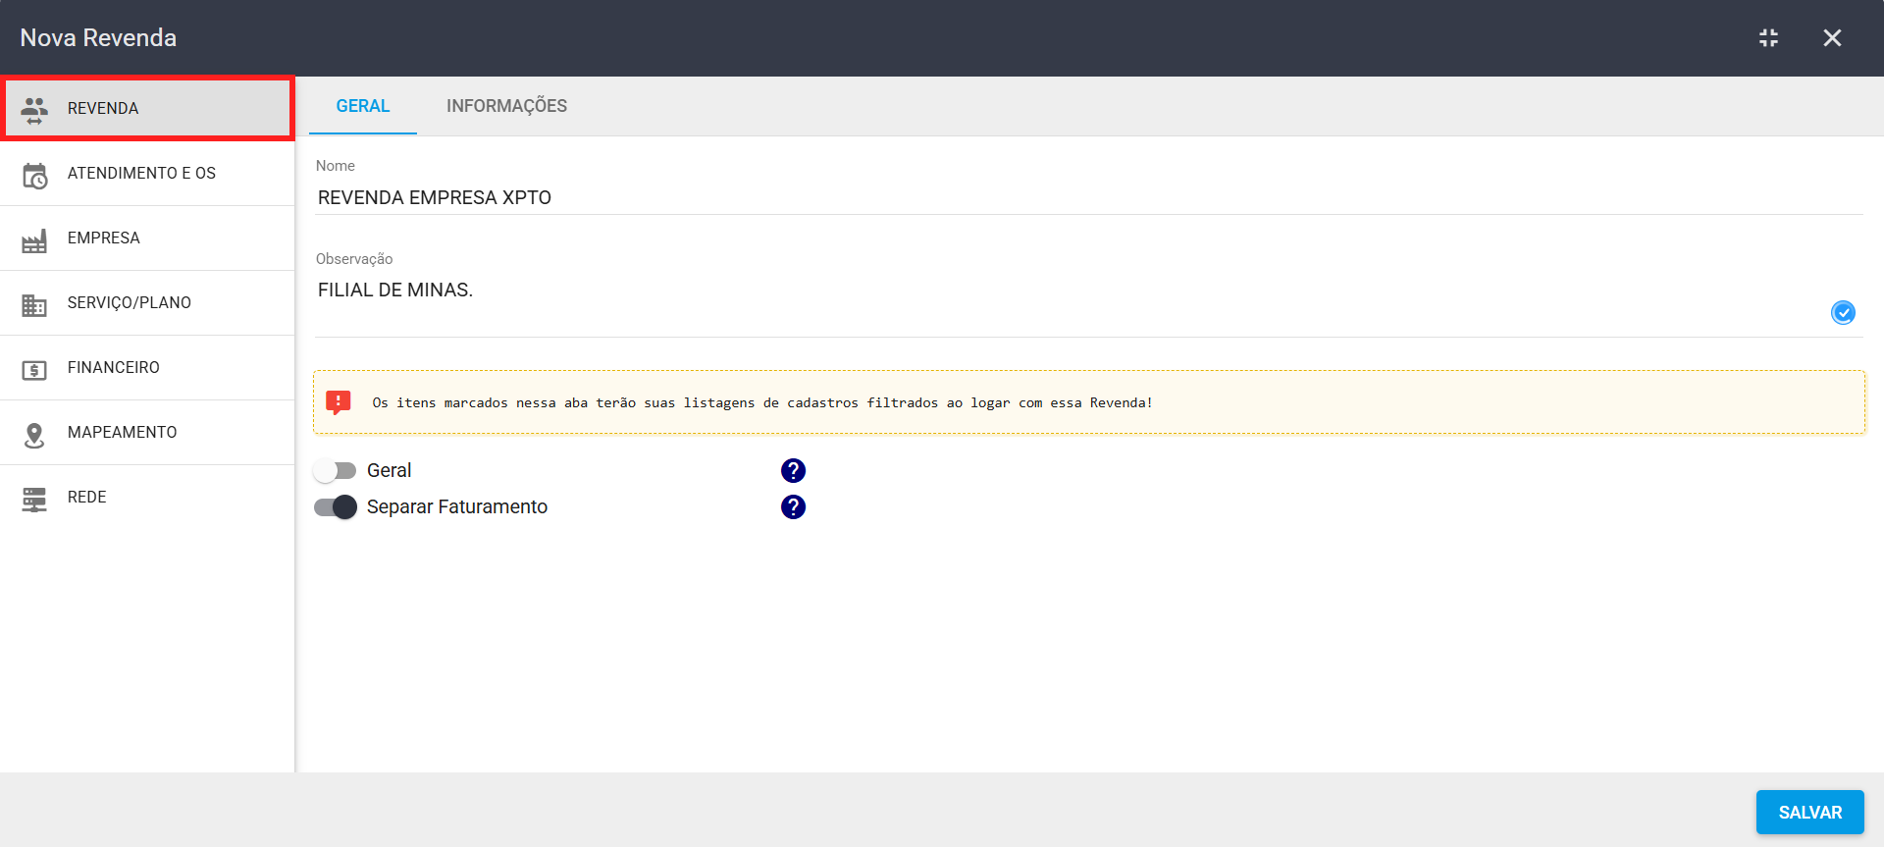1884x847 pixels.
Task: Click the red alert icon in warning banner
Action: tap(338, 402)
